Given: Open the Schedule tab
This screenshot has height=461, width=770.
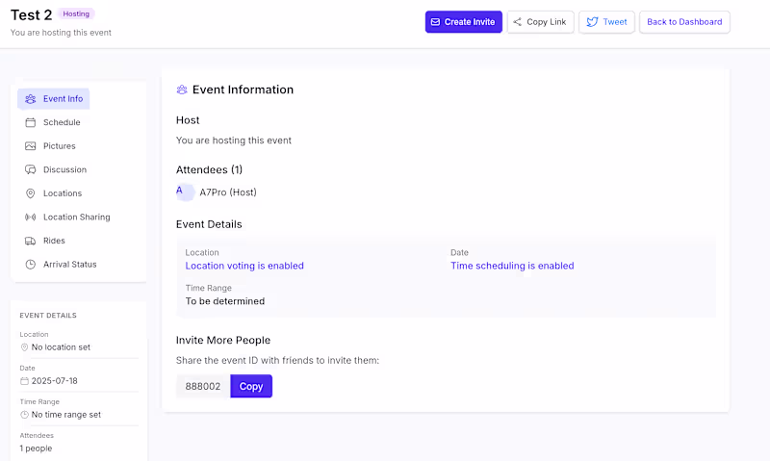Looking at the screenshot, I should pos(62,122).
